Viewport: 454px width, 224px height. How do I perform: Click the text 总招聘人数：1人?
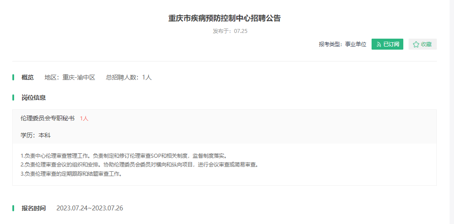pyautogui.click(x=129, y=77)
